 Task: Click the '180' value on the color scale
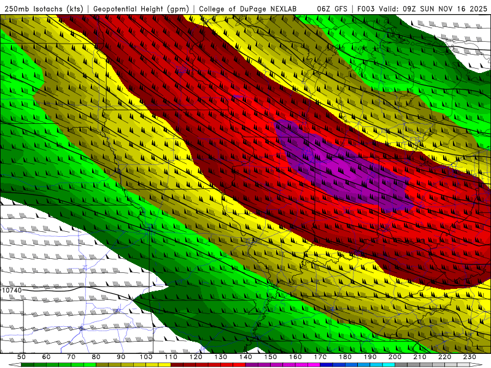coord(345,357)
